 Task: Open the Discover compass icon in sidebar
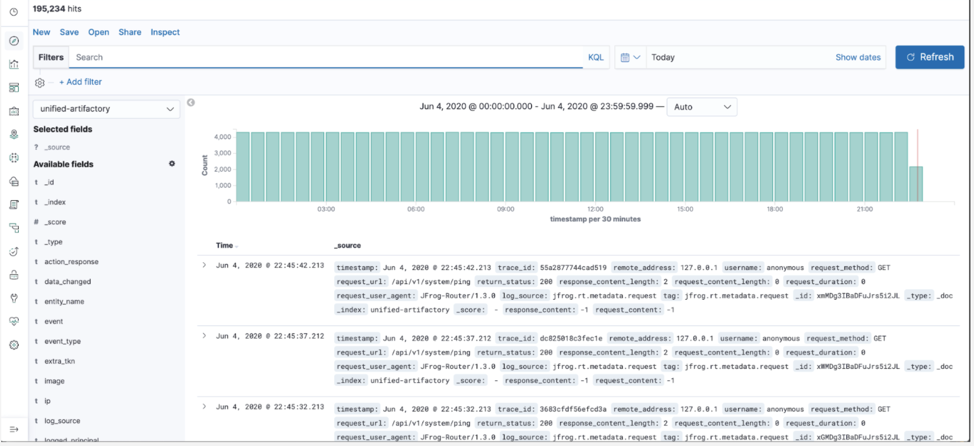pyautogui.click(x=14, y=41)
